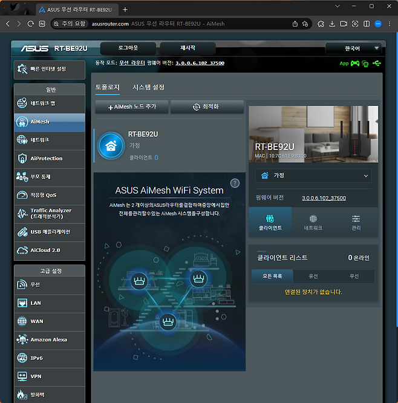Click the AiMesh 노드 추가 button
The image size is (398, 403).
point(131,107)
